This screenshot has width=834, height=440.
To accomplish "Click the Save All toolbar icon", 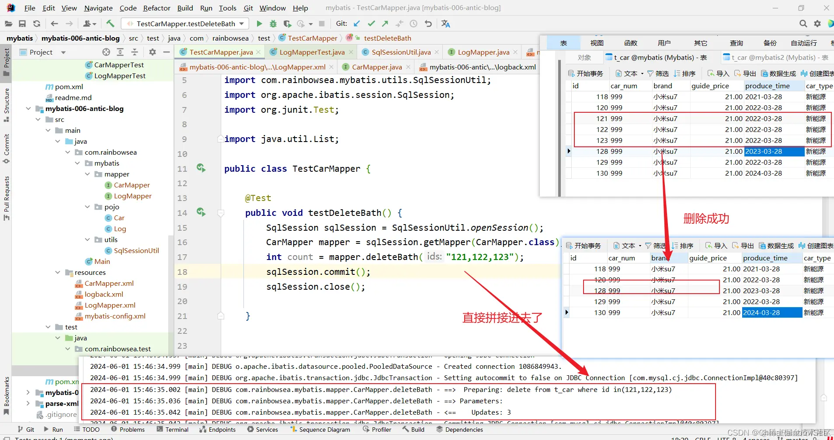I will 22,24.
